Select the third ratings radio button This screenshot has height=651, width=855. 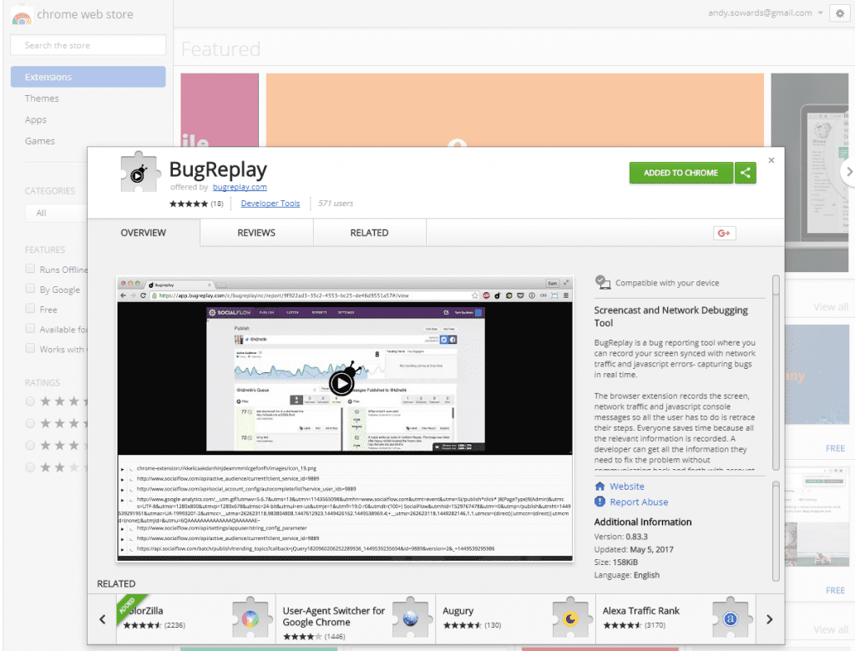(x=30, y=446)
